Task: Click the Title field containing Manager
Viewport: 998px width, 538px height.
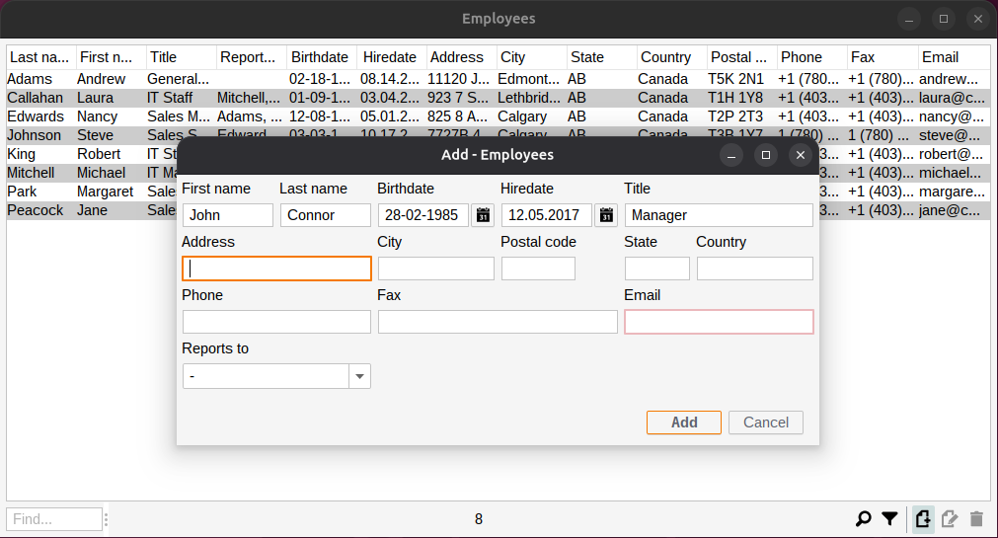Action: [x=719, y=215]
